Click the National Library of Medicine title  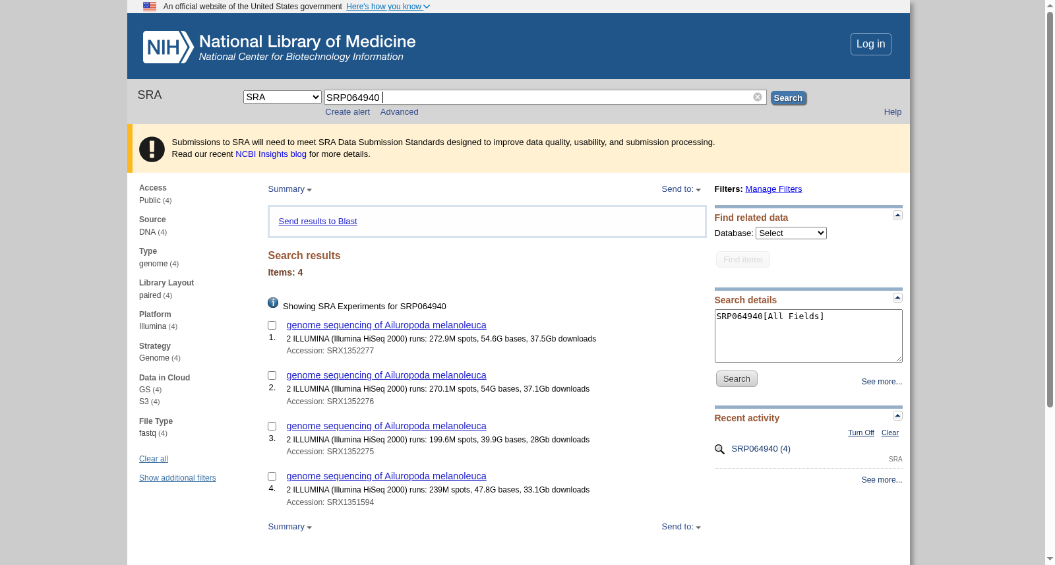[x=307, y=42]
